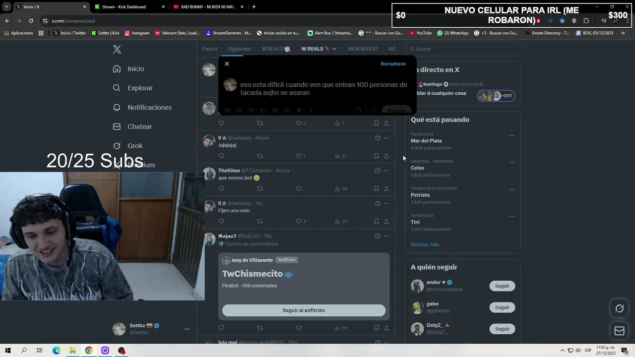The height and width of the screenshot is (357, 635).
Task: Open Settkz | Kick bookmark
Action: coord(105,33)
